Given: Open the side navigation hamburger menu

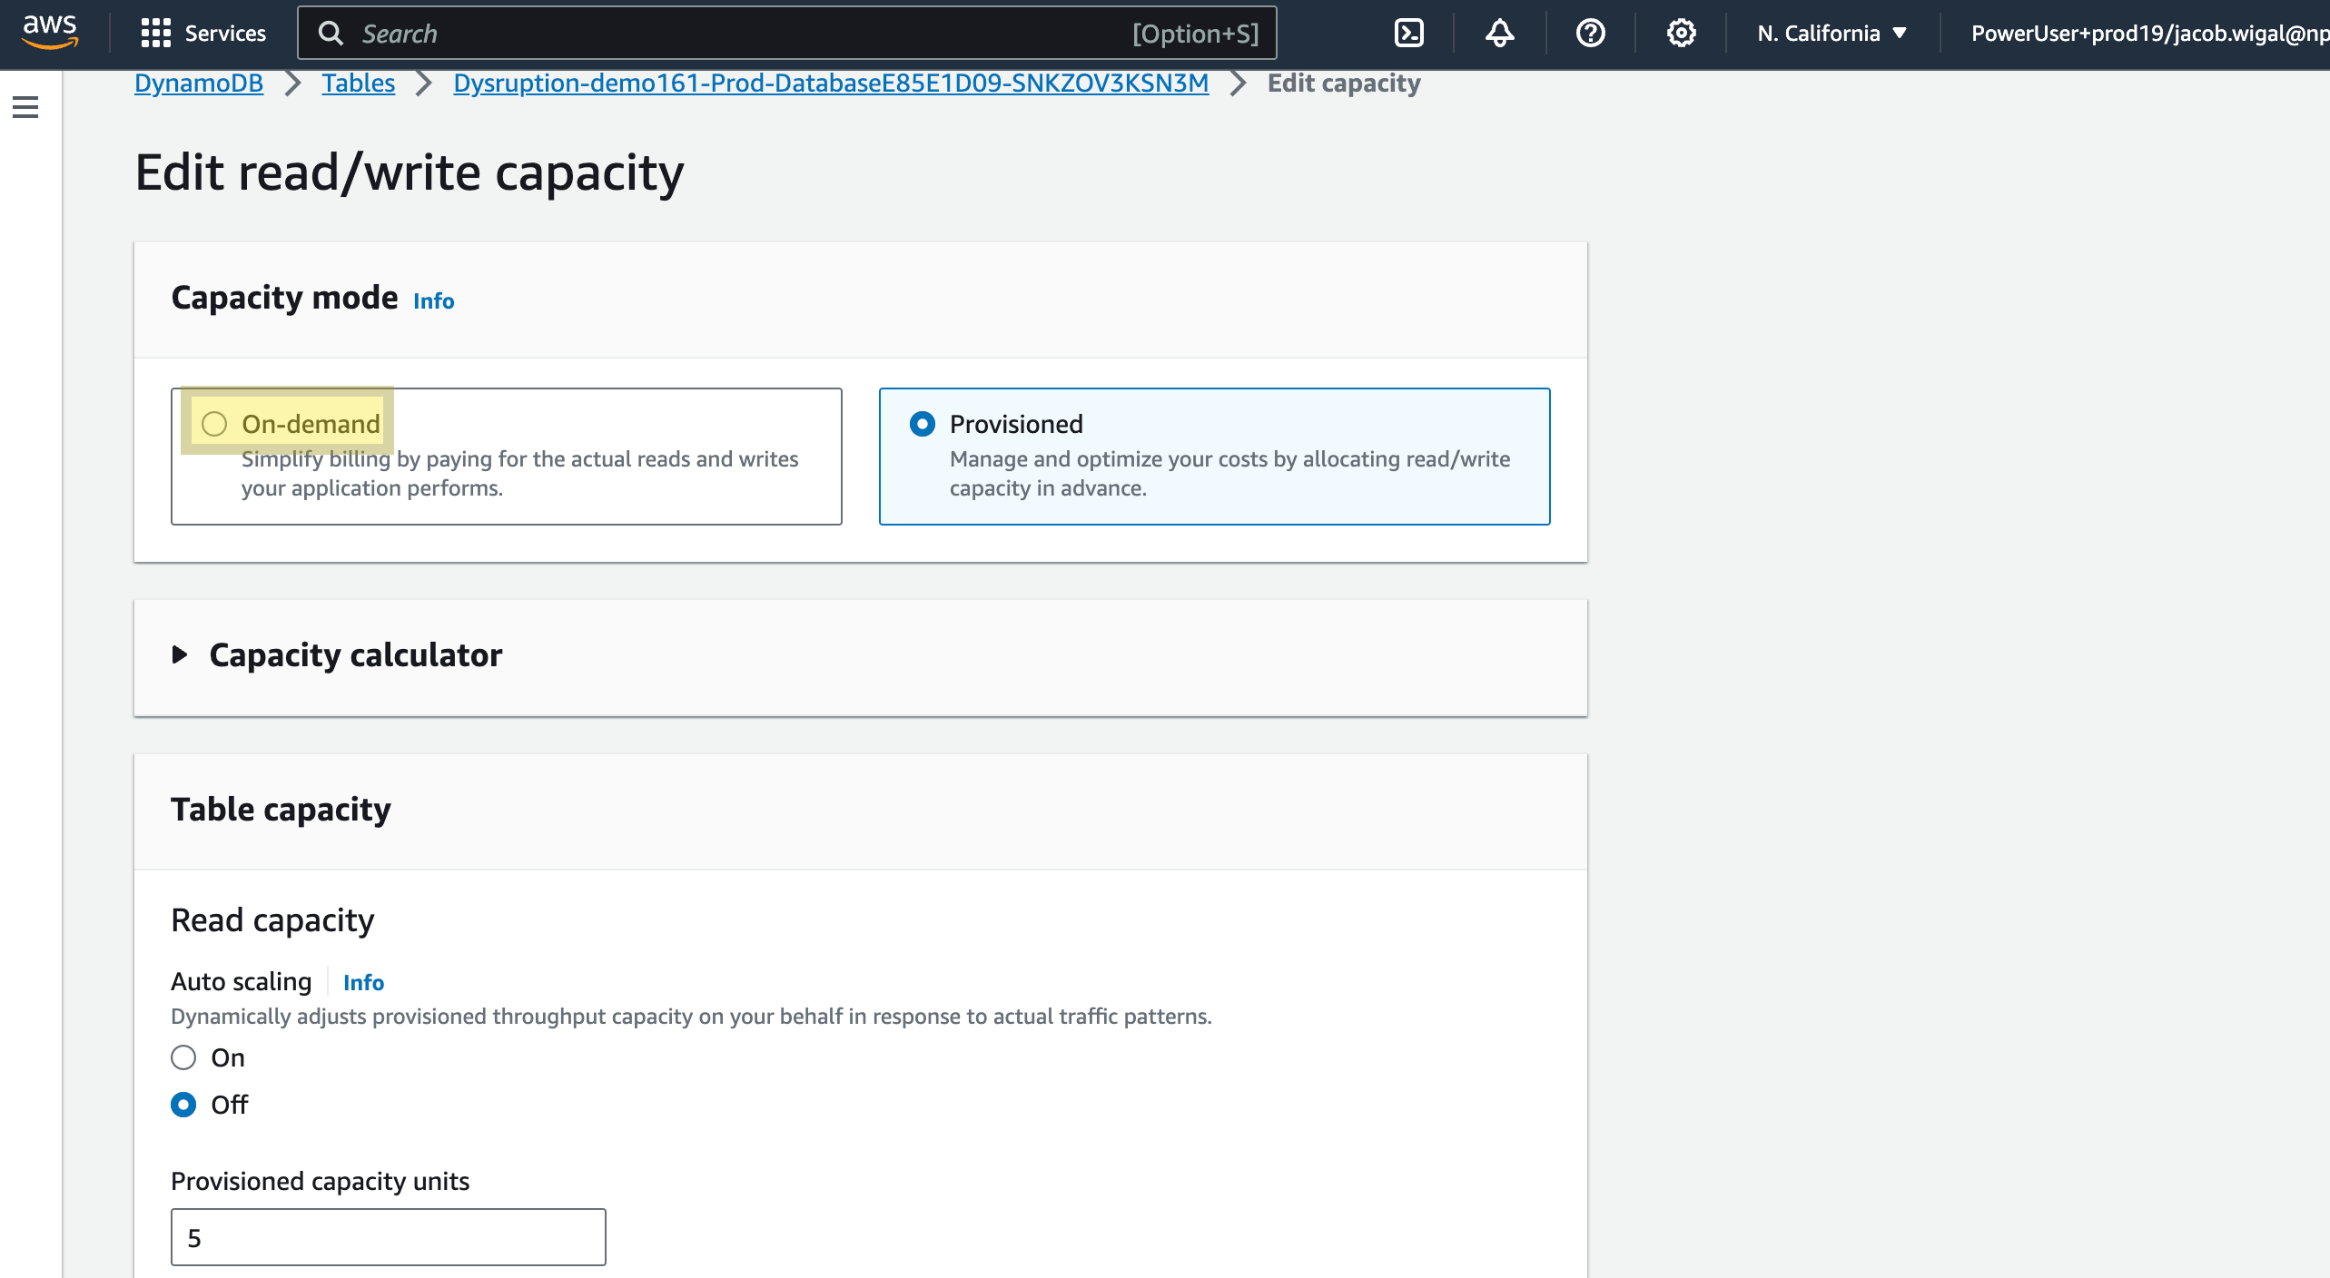Looking at the screenshot, I should coord(25,107).
